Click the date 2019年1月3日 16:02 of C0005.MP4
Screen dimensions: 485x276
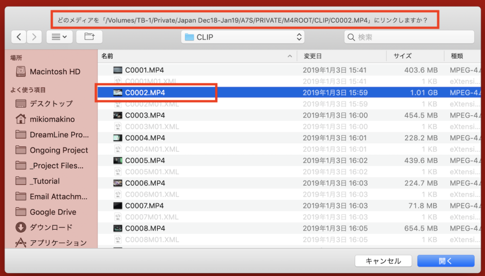(335, 161)
